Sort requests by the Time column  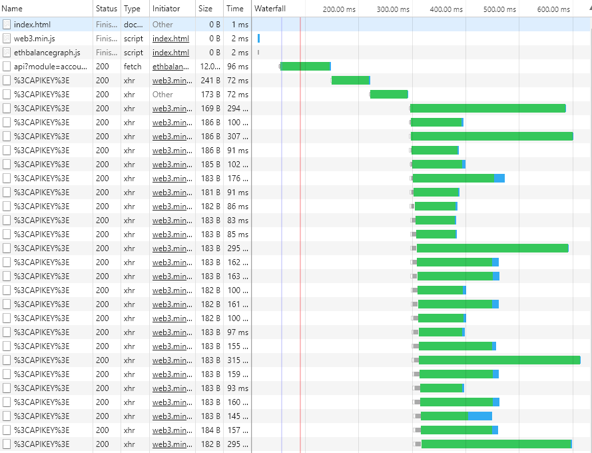234,9
